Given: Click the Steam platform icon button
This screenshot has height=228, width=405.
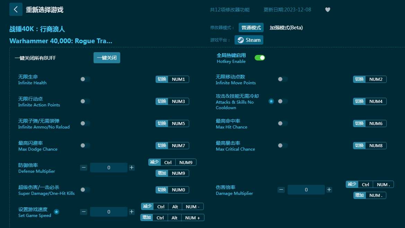Looking at the screenshot, I should click(249, 40).
